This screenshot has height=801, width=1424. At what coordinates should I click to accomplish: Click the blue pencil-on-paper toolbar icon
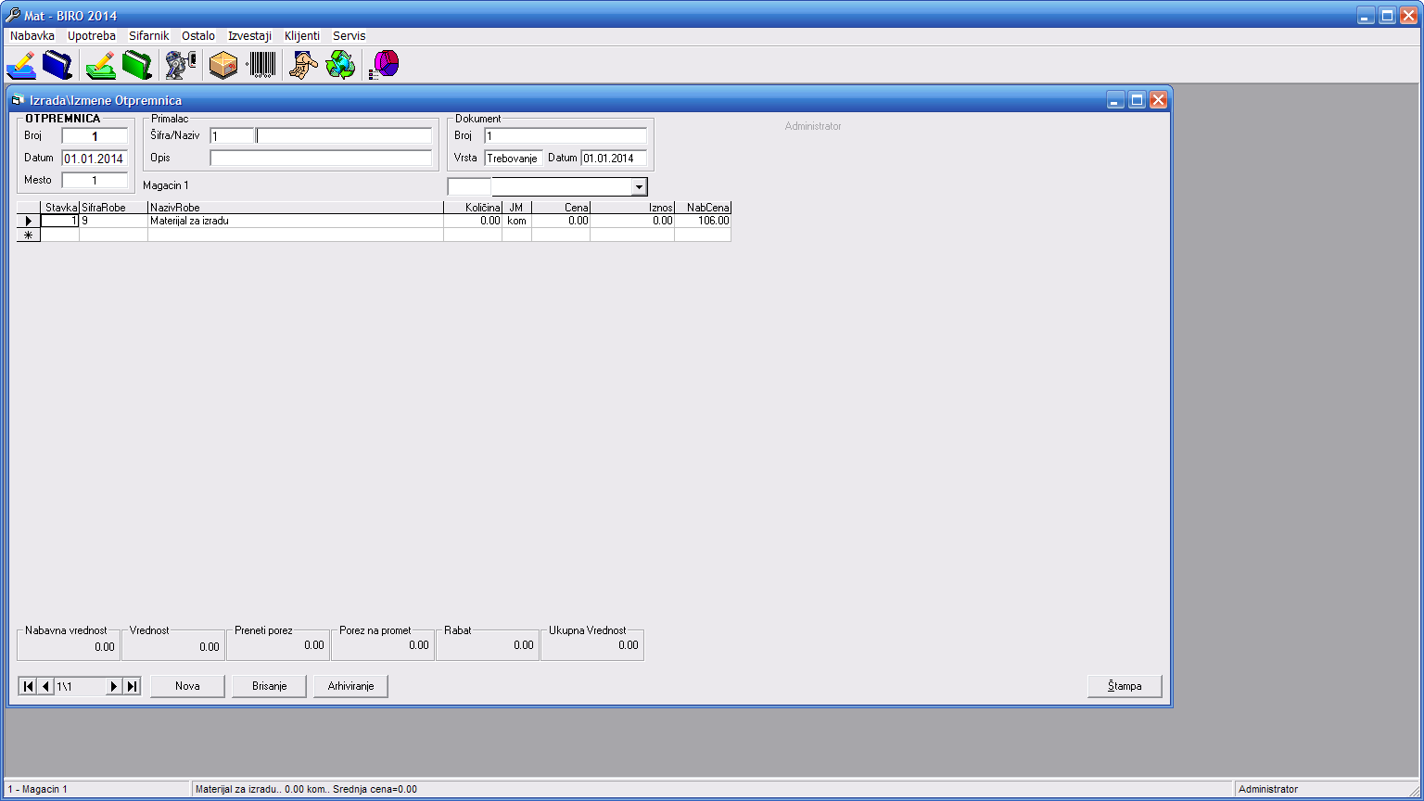tap(21, 65)
